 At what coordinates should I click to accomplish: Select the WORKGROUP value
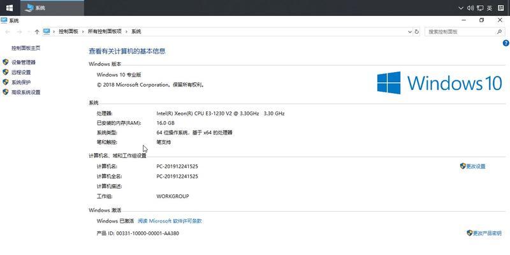173,196
